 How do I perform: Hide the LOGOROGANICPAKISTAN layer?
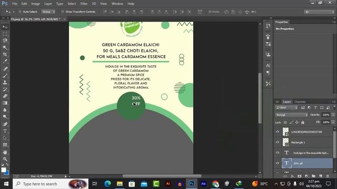(277, 132)
